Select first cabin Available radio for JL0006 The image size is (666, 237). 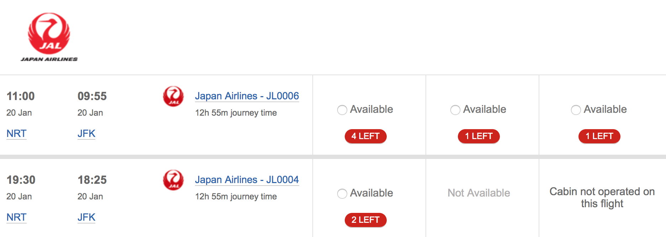[342, 110]
